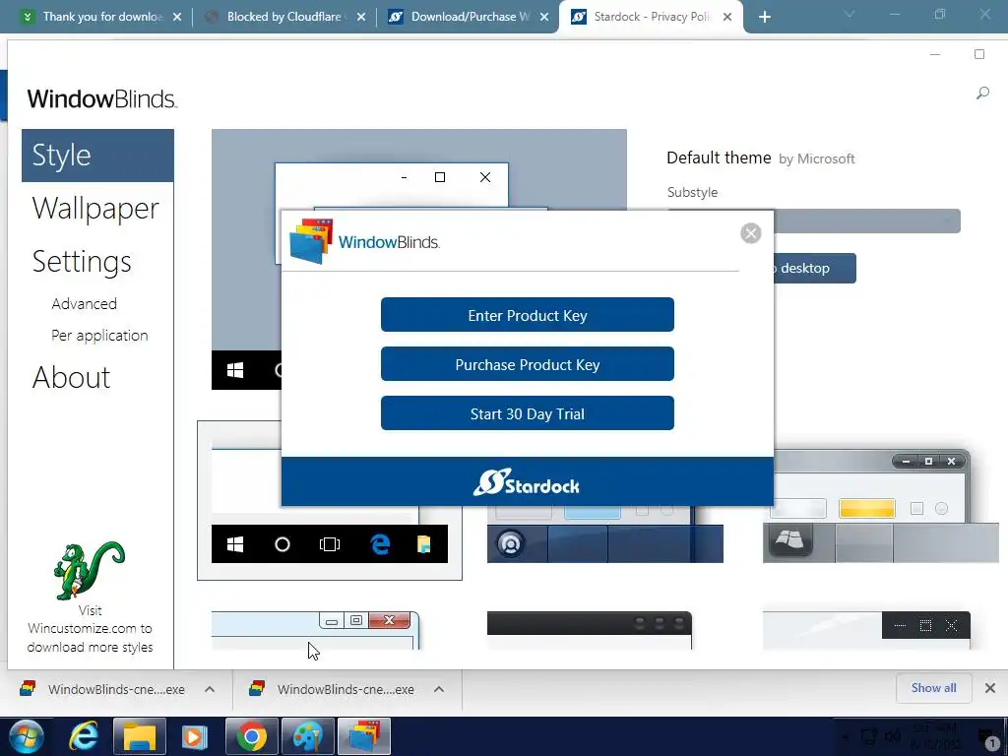Click the apply to desktop button

tap(814, 268)
